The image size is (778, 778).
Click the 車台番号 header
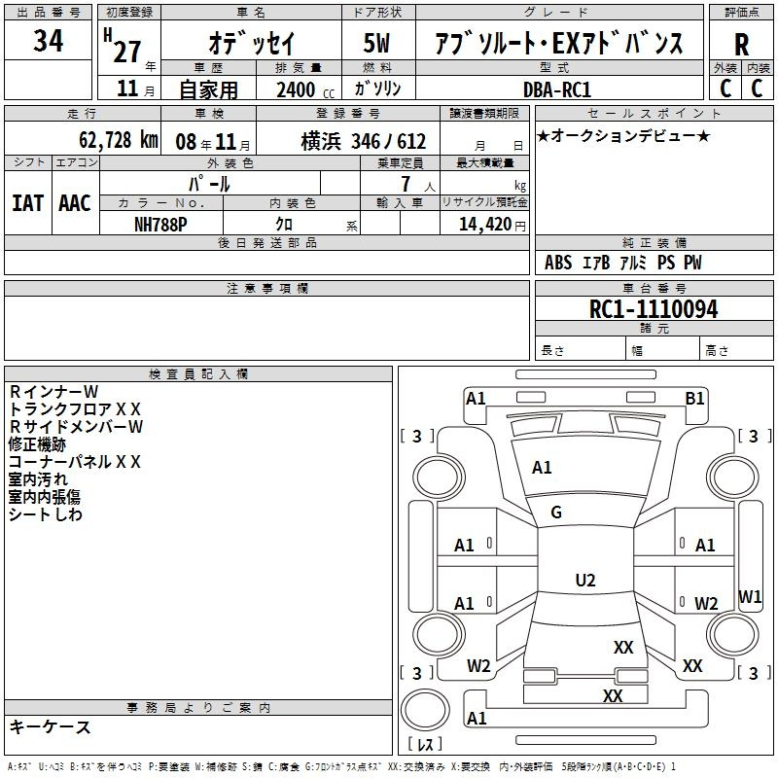pyautogui.click(x=654, y=288)
